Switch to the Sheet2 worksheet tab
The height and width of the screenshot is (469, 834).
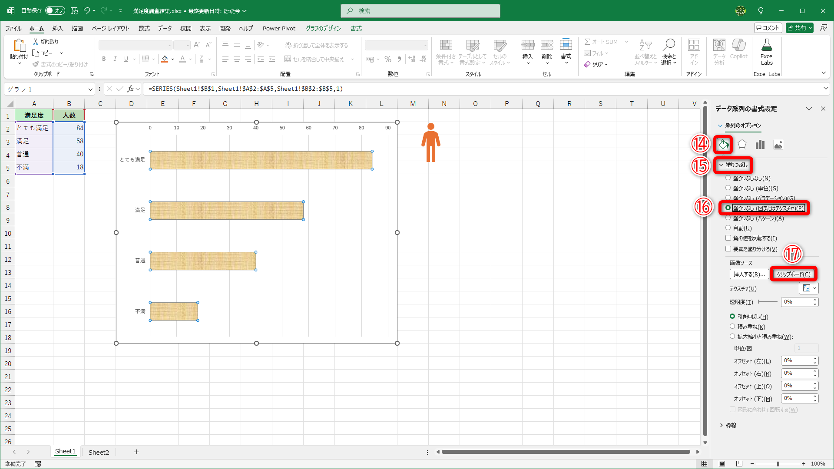click(99, 452)
